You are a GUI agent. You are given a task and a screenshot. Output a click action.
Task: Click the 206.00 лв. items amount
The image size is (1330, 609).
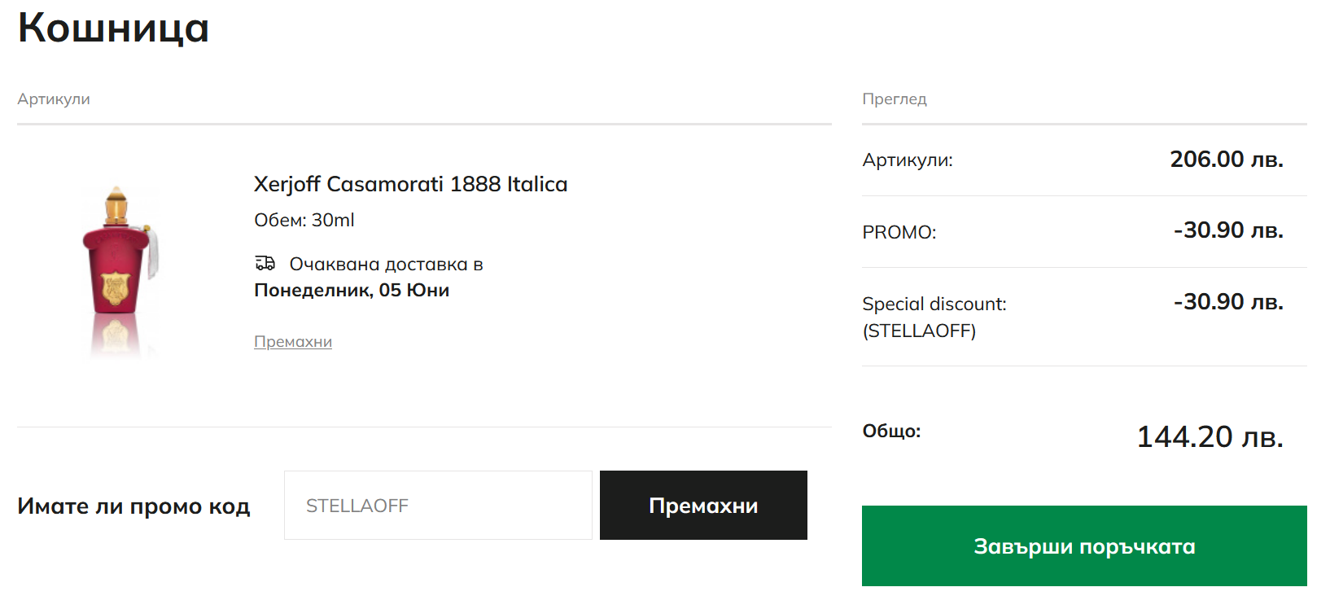[x=1226, y=160]
